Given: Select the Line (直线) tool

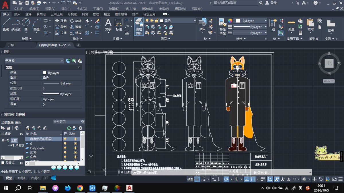Looking at the screenshot, I should click(x=6, y=25).
